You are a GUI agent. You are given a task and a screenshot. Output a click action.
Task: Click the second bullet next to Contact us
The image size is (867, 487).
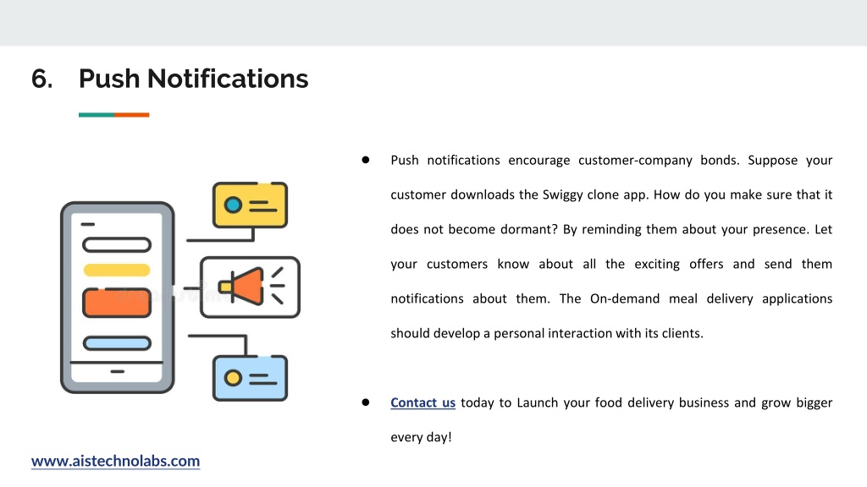366,402
